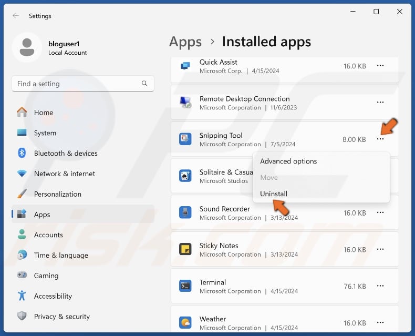Maximize the Settings window
Image resolution: width=415 pixels, height=336 pixels.
point(376,12)
